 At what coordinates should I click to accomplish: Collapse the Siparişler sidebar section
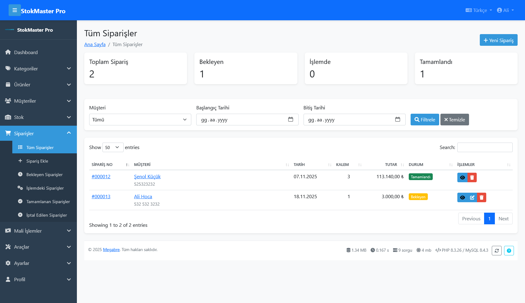pyautogui.click(x=69, y=133)
